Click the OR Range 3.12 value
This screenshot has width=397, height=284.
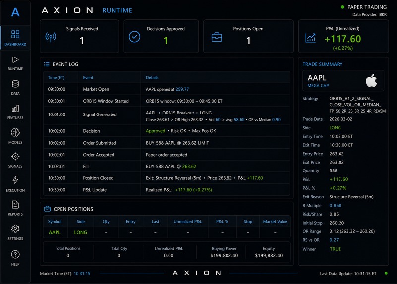(x=352, y=231)
